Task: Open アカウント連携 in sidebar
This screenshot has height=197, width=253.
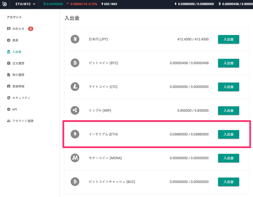Action: [x=23, y=121]
